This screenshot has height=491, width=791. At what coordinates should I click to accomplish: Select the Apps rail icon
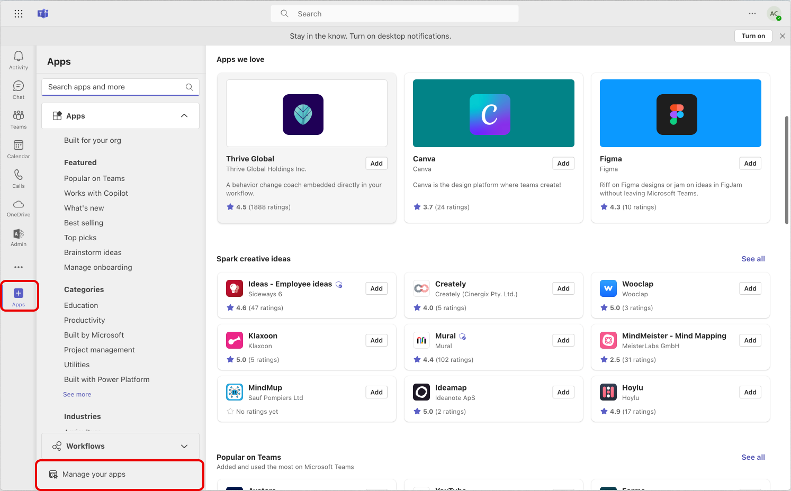tap(19, 296)
